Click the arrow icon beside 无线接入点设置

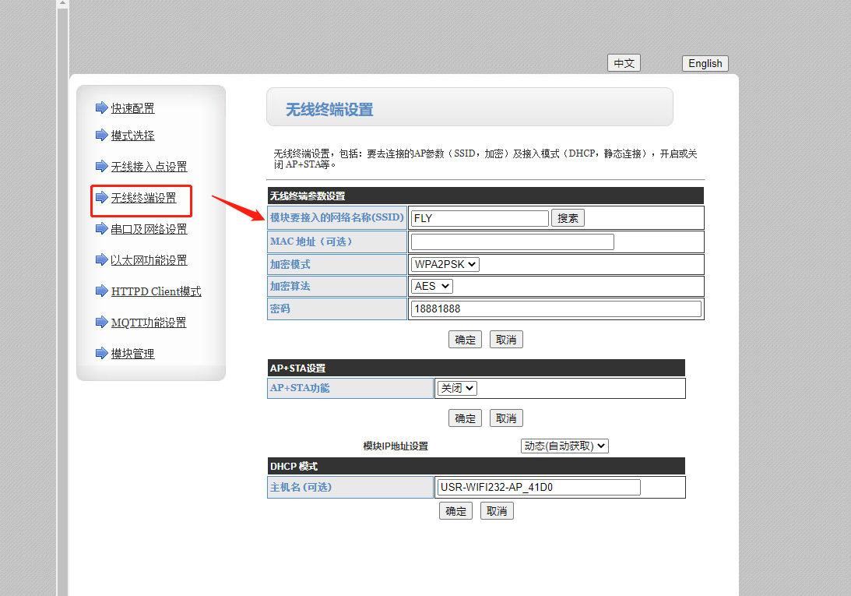pos(101,167)
